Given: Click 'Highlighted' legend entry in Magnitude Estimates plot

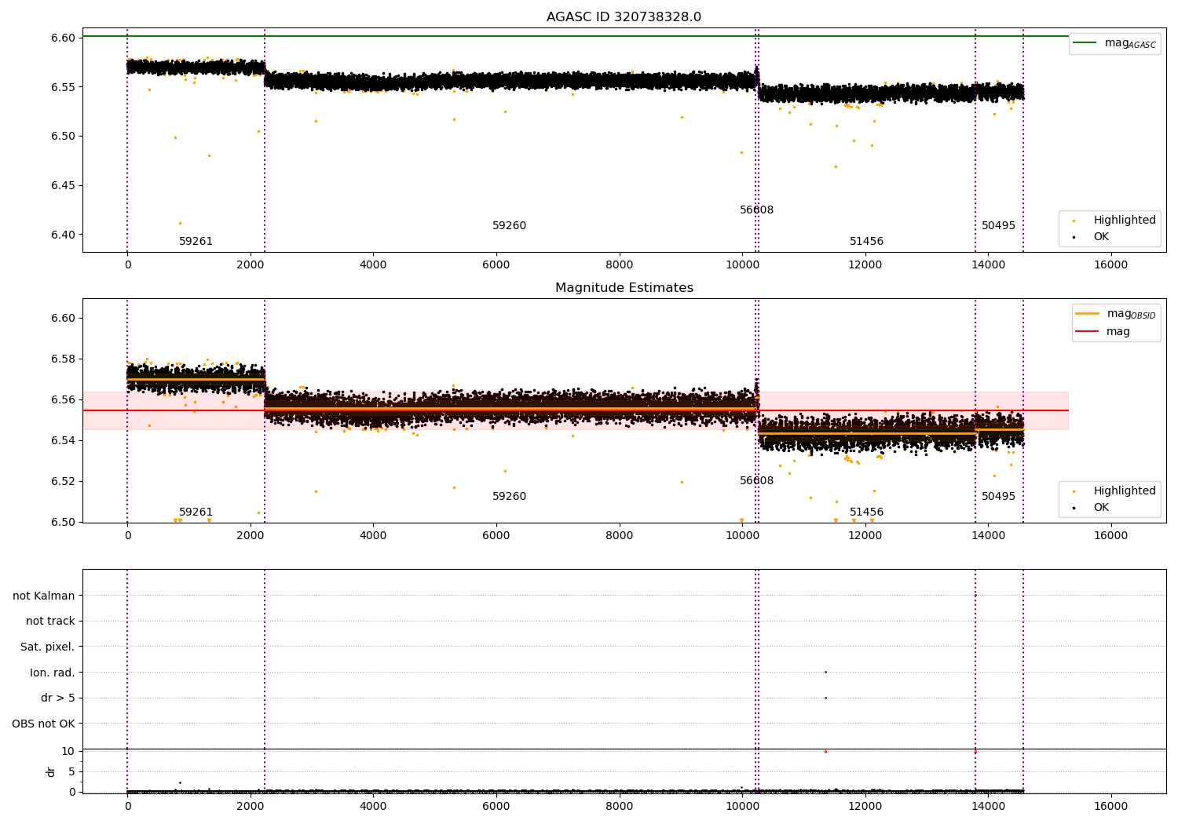Looking at the screenshot, I should click(1114, 490).
